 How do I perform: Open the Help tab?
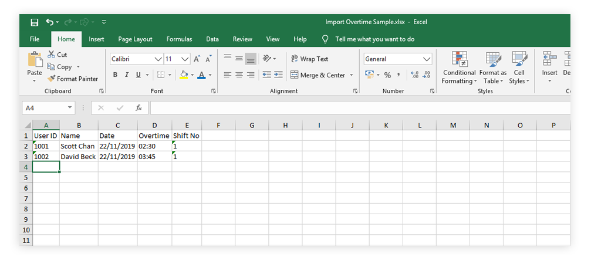[x=300, y=39]
